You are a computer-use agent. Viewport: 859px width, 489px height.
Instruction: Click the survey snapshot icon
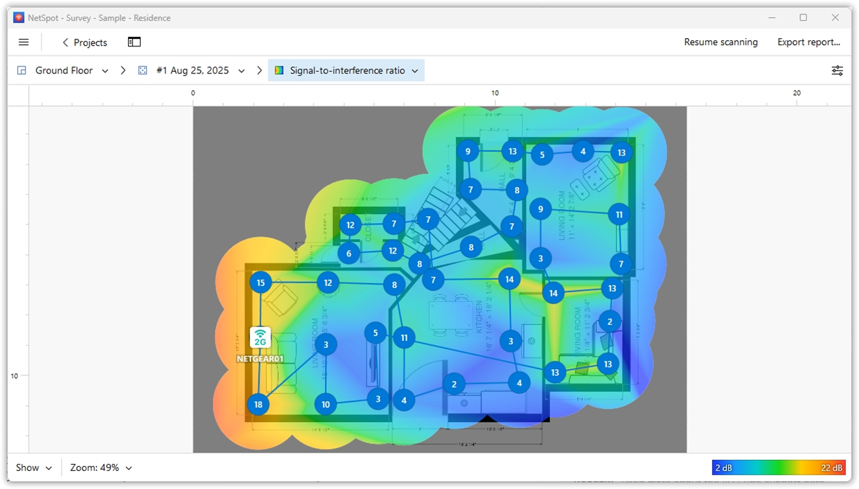[143, 71]
